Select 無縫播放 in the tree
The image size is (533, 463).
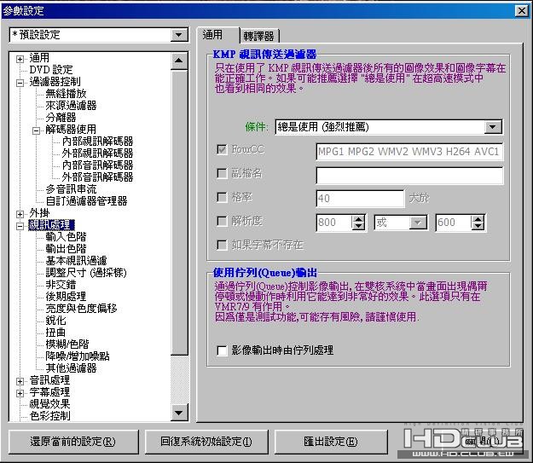click(x=66, y=94)
